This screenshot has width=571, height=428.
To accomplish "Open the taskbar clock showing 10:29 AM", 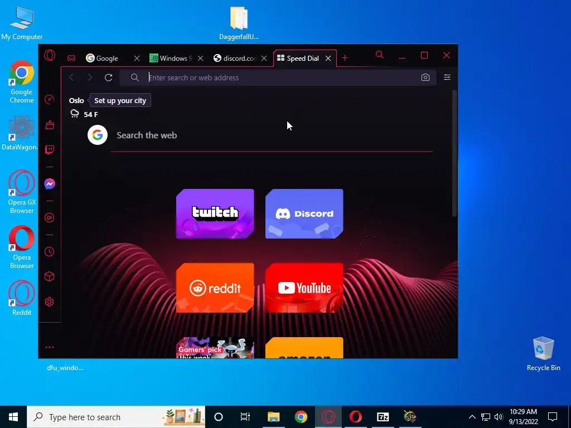I will pos(523,417).
